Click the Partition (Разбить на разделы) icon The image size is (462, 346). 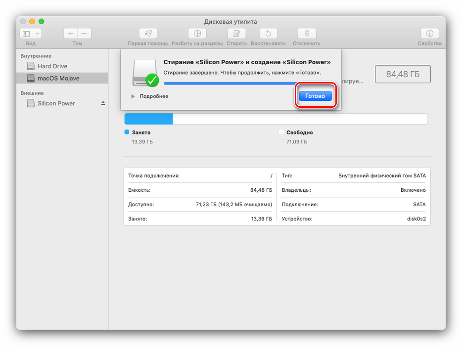pyautogui.click(x=197, y=34)
